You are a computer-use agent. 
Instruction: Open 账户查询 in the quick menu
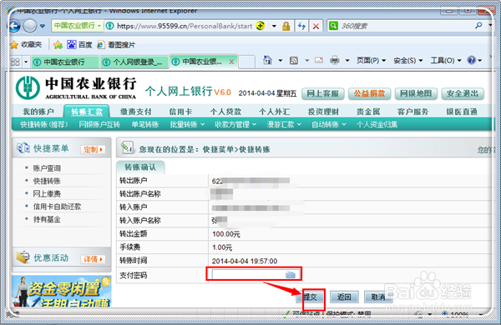[47, 168]
